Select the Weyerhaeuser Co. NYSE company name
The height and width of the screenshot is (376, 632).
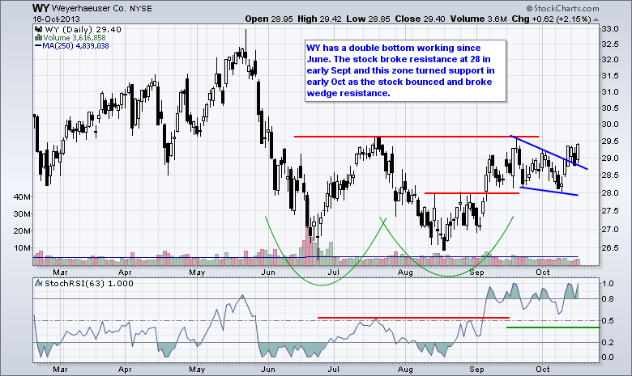[102, 8]
